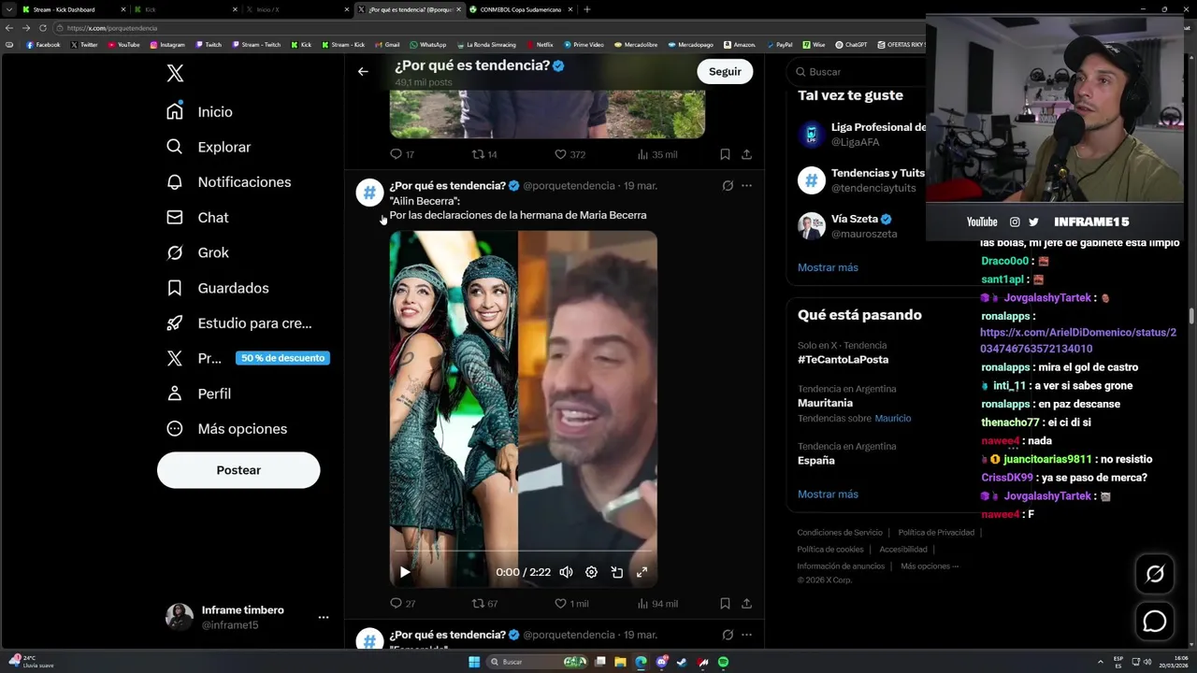Click the 50 % de descuento badge
This screenshot has height=673, width=1197.
[x=282, y=358]
